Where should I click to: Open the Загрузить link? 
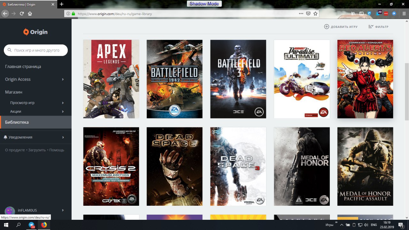click(37, 150)
